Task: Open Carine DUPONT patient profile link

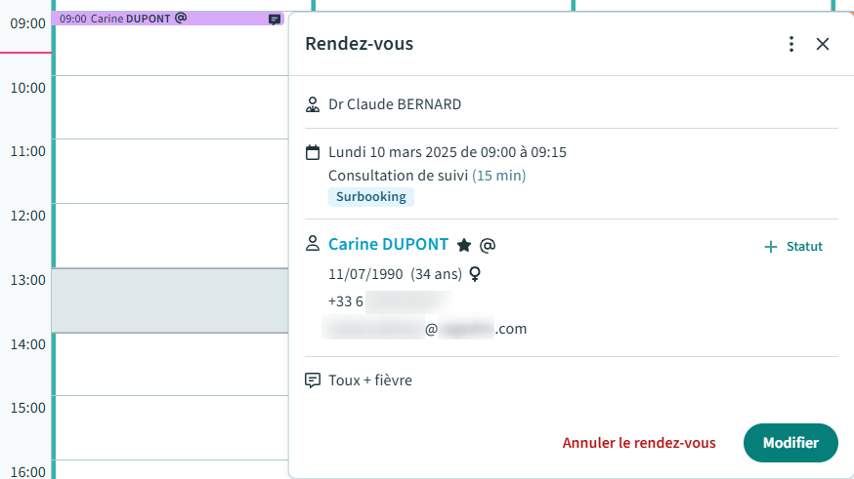Action: 388,245
